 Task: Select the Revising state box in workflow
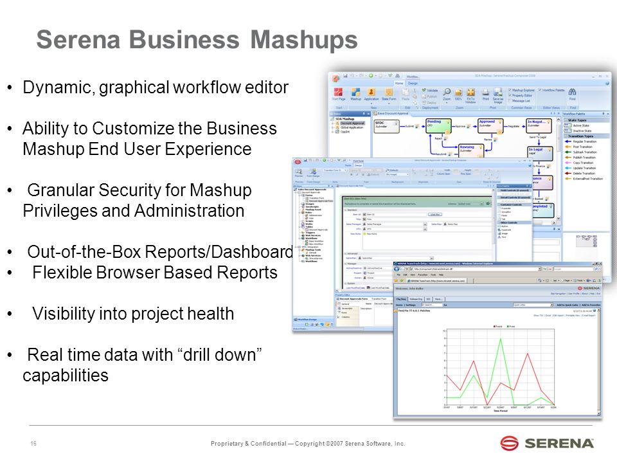pos(471,150)
